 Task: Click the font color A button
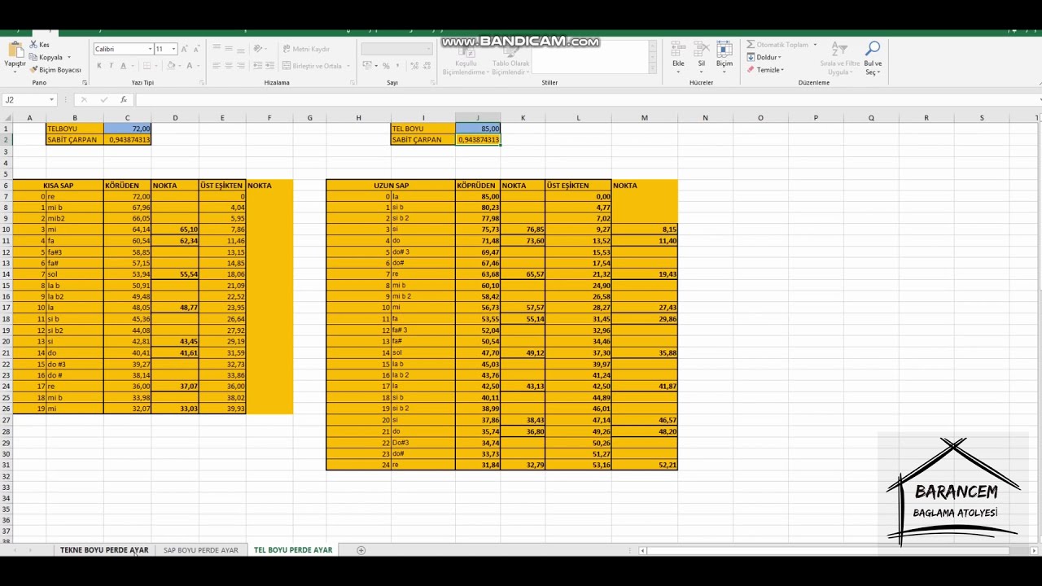pyautogui.click(x=189, y=66)
